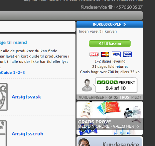Screen dimensions: 155x146
Task: Click the telephone icon beside Kundeservice number
Action: (110, 7)
